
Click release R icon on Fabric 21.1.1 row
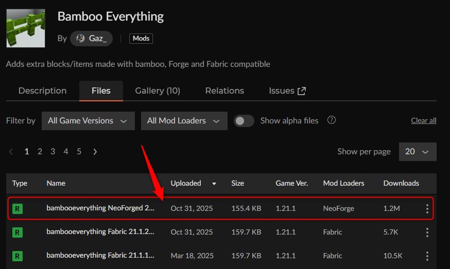click(x=18, y=256)
